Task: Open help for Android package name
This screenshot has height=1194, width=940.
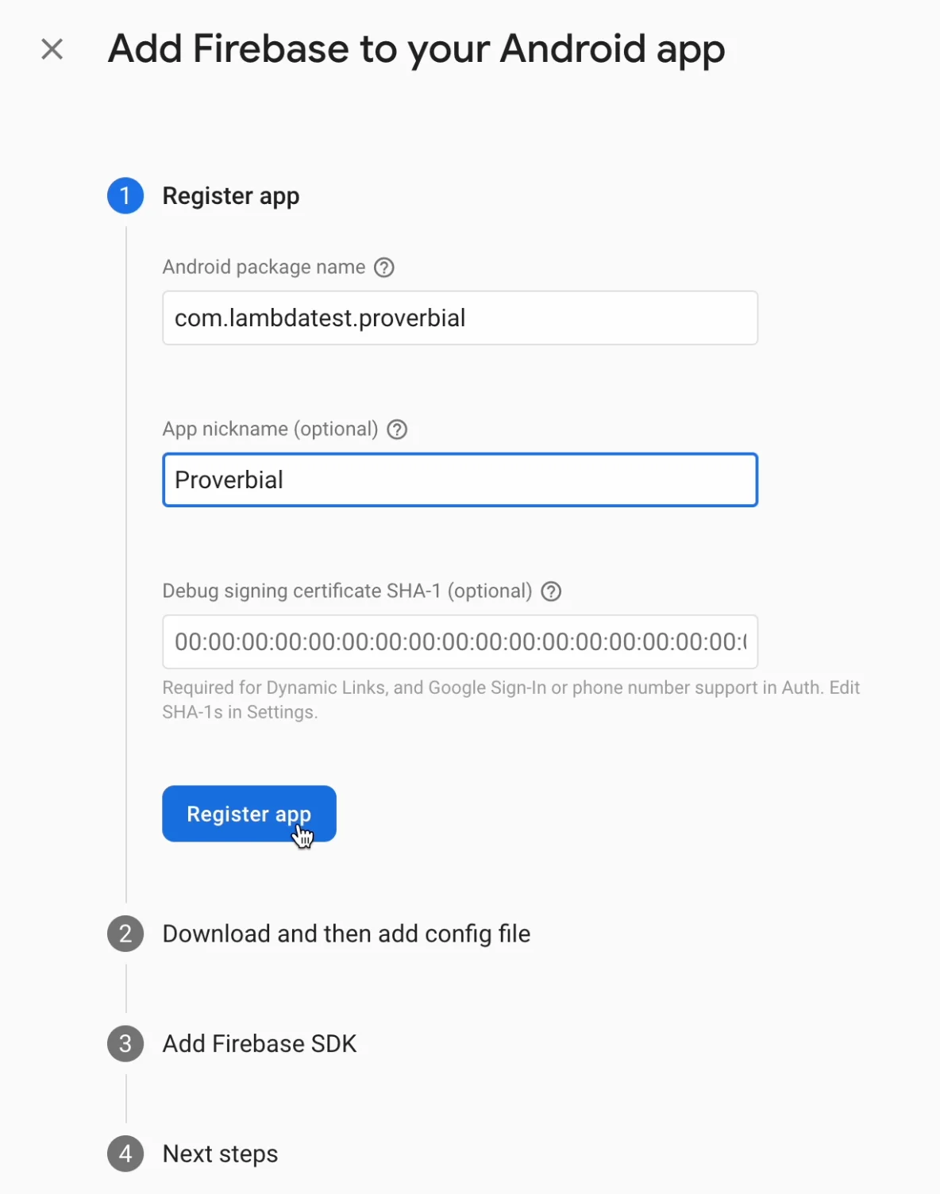Action: 384,268
